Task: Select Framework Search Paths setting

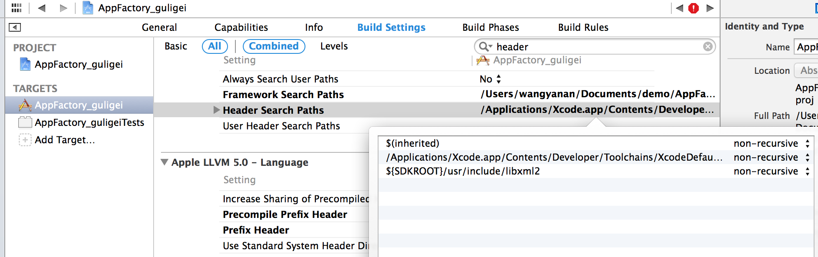Action: coord(283,95)
